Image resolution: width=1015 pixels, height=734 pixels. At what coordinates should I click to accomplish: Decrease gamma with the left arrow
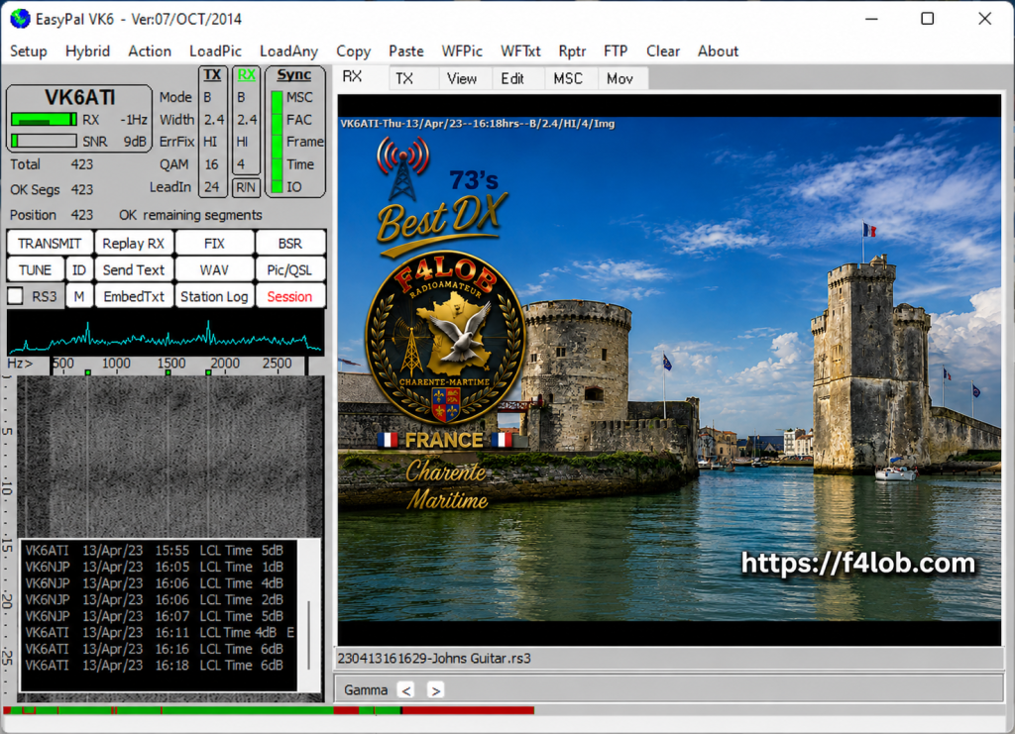(x=405, y=690)
